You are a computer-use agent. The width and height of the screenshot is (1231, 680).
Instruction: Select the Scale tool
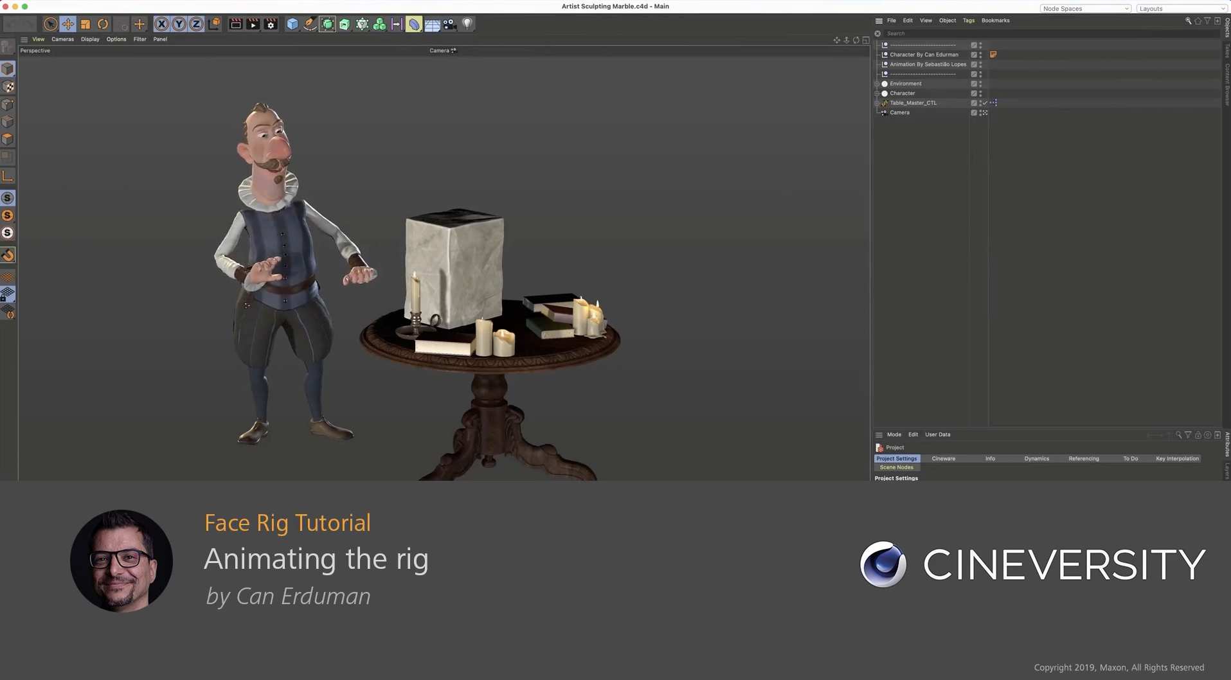click(85, 24)
